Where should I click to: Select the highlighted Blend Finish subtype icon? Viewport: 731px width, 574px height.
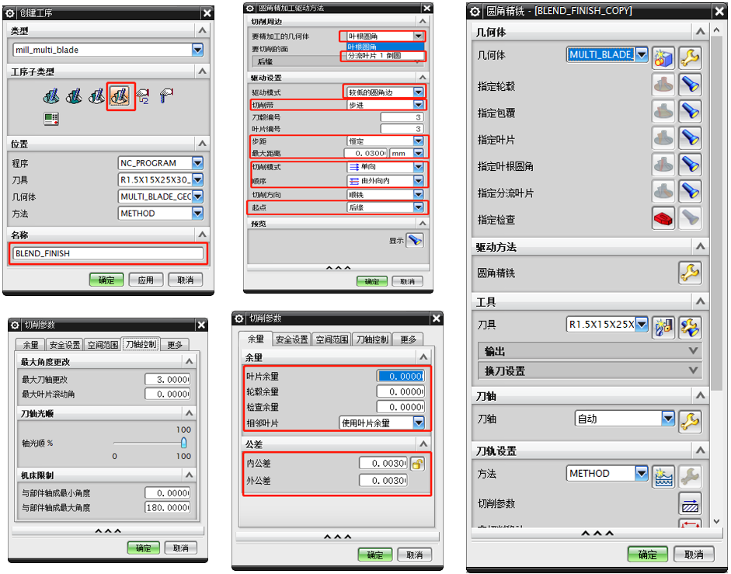[x=120, y=96]
